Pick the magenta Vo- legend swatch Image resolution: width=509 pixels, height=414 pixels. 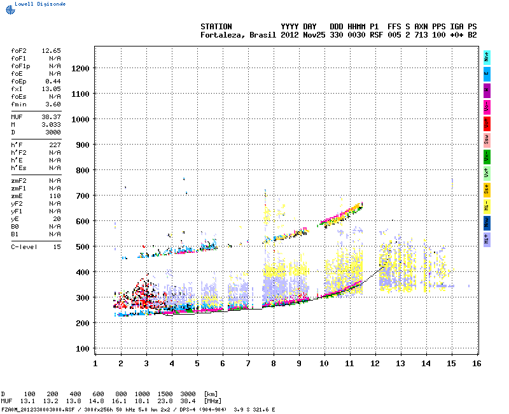[x=487, y=107]
